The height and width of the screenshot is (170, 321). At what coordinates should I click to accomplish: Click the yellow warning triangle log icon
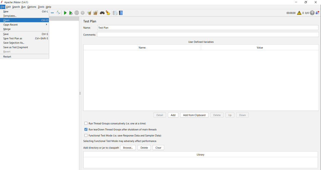(x=299, y=13)
